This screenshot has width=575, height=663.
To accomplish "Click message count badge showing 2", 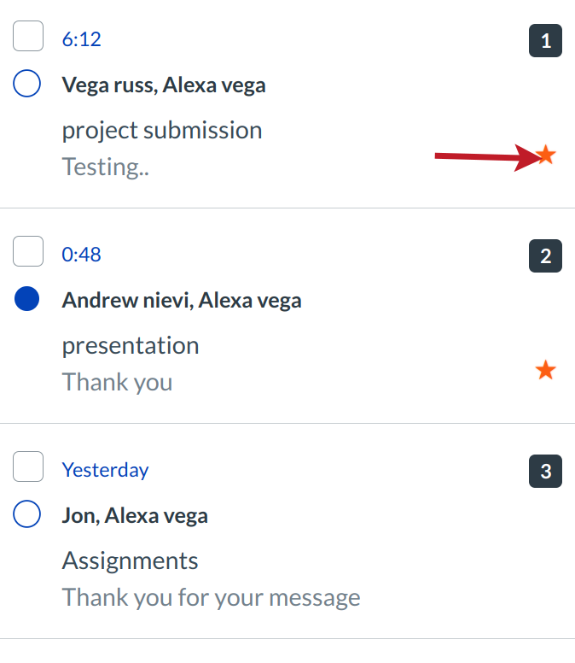I will 546,255.
